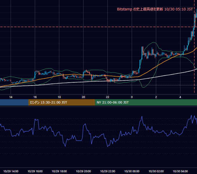Click the 10/30 00:00 date label
Image resolution: width=197 pixels, height=174 pixels.
[x=132, y=171]
